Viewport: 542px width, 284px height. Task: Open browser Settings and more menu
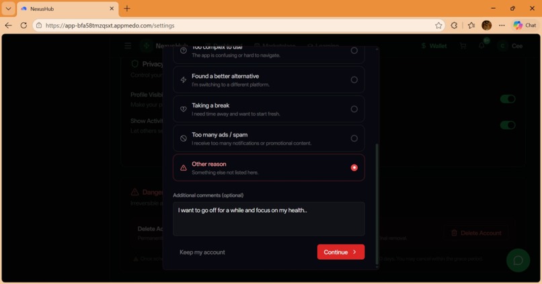point(502,26)
